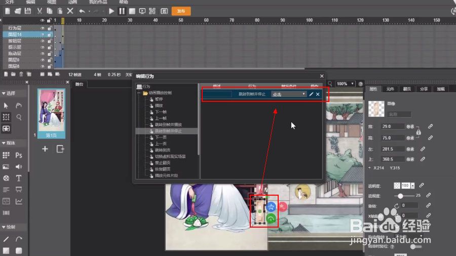
Task: Insert a chart from the media tools
Action: click(x=19, y=201)
